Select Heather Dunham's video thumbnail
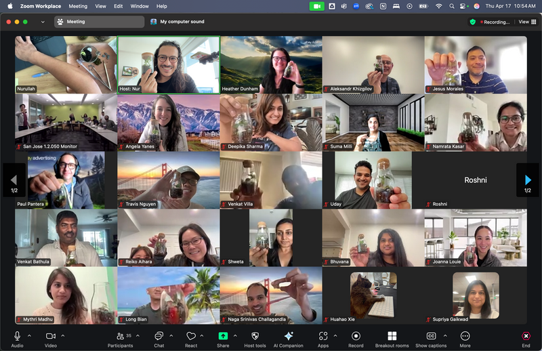 tap(271, 64)
